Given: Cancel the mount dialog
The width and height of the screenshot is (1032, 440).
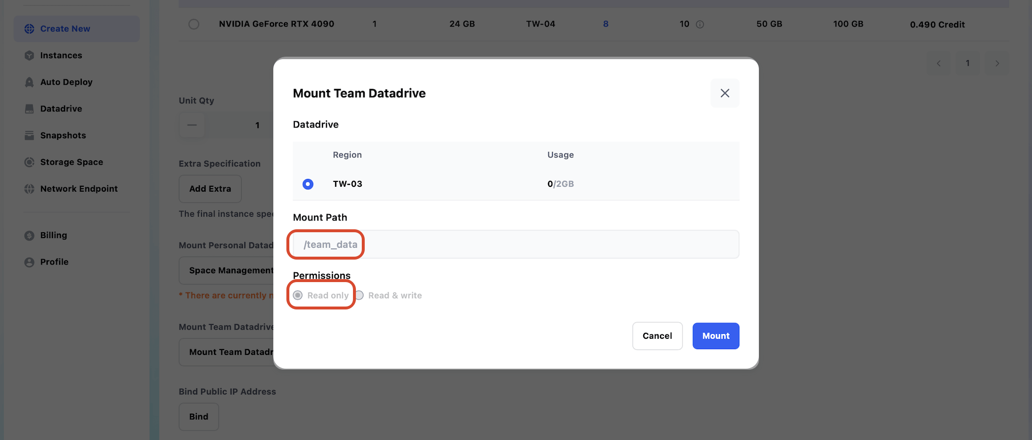Looking at the screenshot, I should 657,336.
